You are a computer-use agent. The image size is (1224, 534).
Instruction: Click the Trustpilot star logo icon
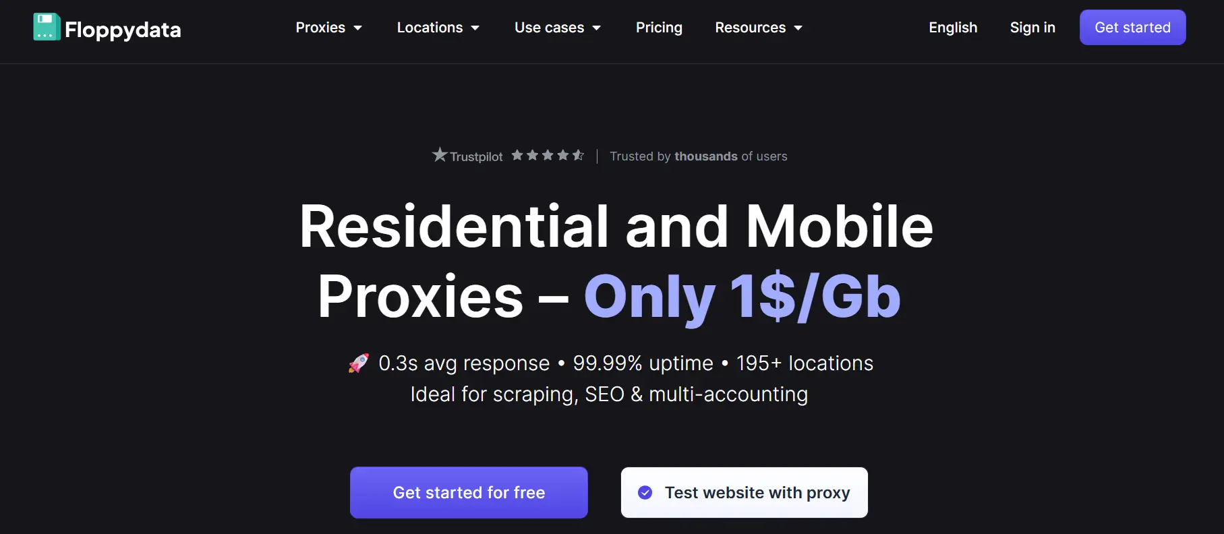[440, 155]
